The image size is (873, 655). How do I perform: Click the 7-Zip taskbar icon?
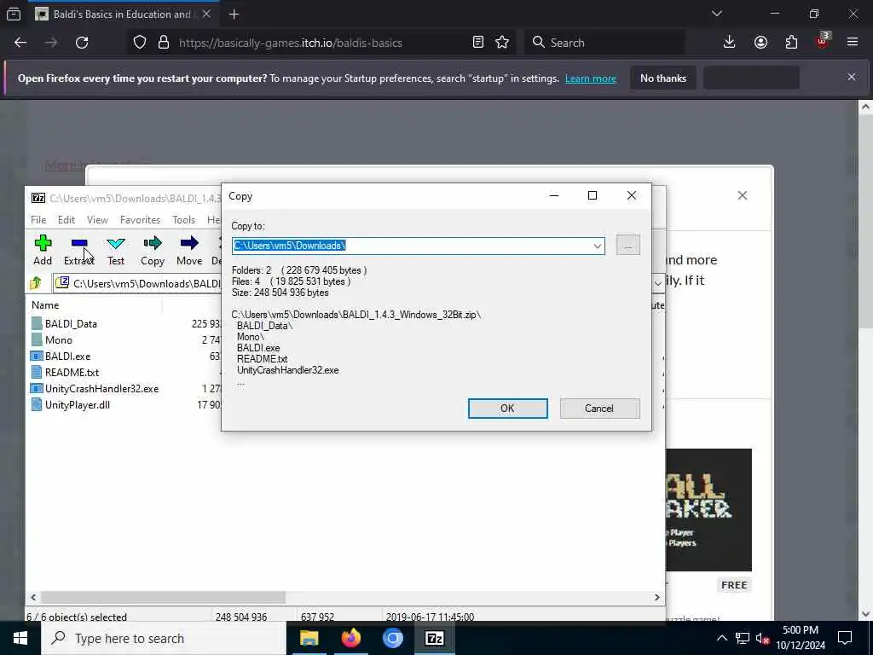click(x=434, y=638)
